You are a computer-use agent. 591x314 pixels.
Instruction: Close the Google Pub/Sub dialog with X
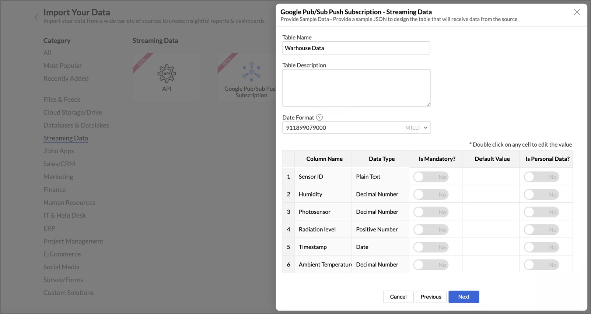point(577,12)
